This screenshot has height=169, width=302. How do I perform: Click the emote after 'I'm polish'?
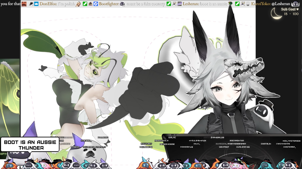pyautogui.click(x=78, y=4)
